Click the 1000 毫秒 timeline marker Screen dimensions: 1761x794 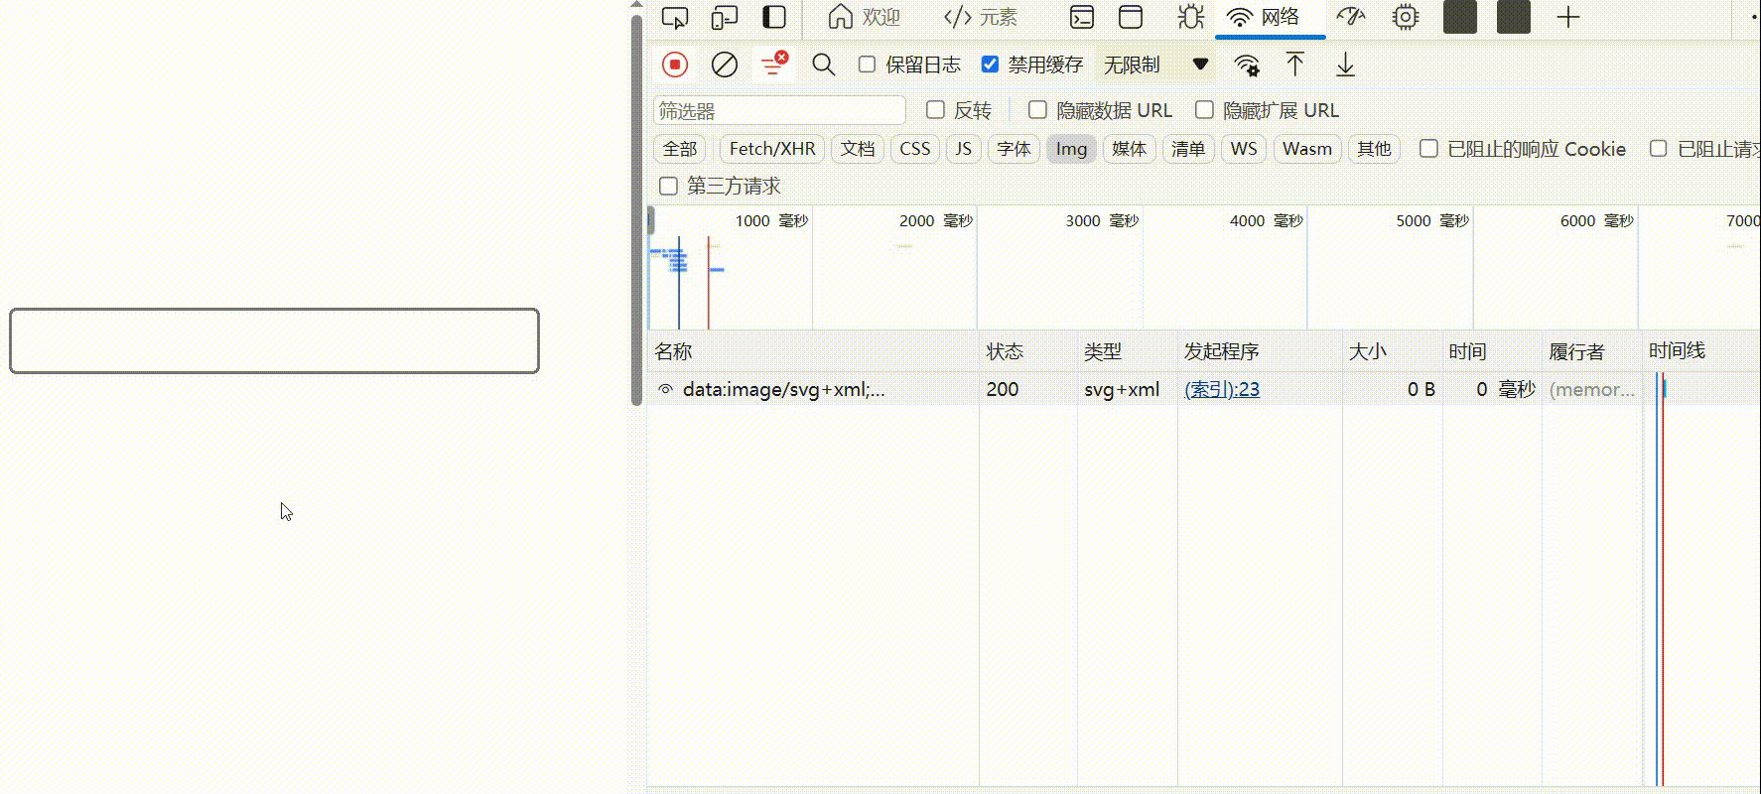pos(772,220)
